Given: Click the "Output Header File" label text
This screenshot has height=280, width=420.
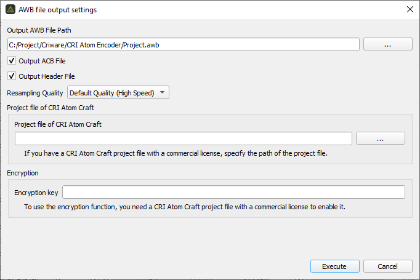Looking at the screenshot, I should pos(47,76).
